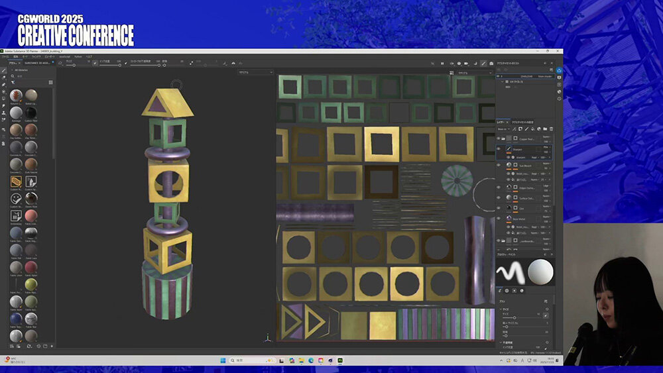Switch to the texture set settings tab
The width and height of the screenshot is (663, 373).
click(x=524, y=122)
